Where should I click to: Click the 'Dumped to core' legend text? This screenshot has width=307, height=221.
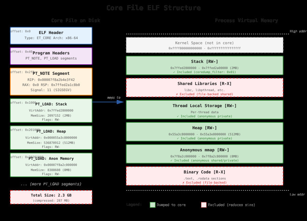(x=171, y=205)
